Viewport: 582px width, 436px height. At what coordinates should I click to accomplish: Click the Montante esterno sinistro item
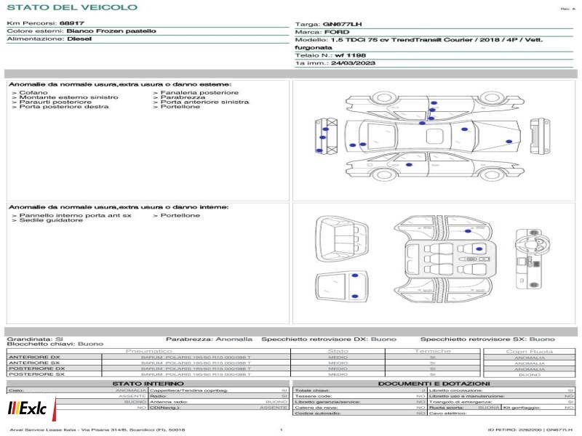68,97
